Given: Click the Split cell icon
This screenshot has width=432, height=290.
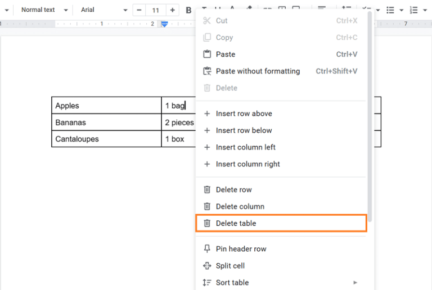Looking at the screenshot, I should 207,266.
